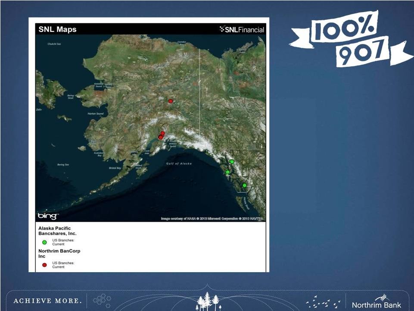Click the white pine trees footer icon
This screenshot has width=414, height=311.
click(x=208, y=301)
